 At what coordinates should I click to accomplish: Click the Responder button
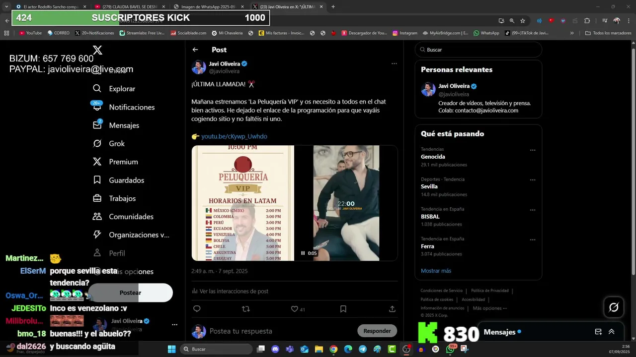click(377, 331)
